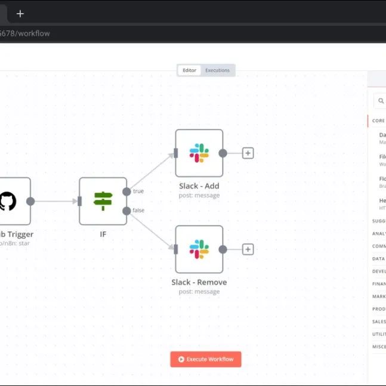Expand the UTILIT... node category

point(379,334)
